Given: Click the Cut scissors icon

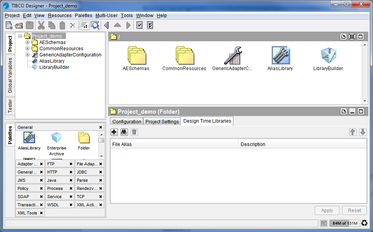Looking at the screenshot, I should pos(41,25).
